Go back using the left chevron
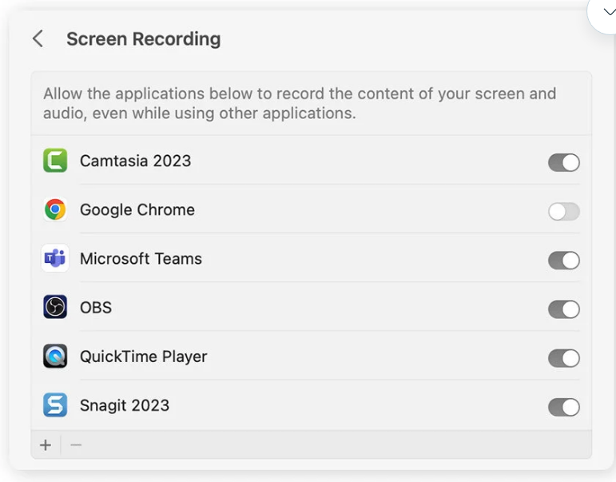The width and height of the screenshot is (616, 482). [38, 39]
